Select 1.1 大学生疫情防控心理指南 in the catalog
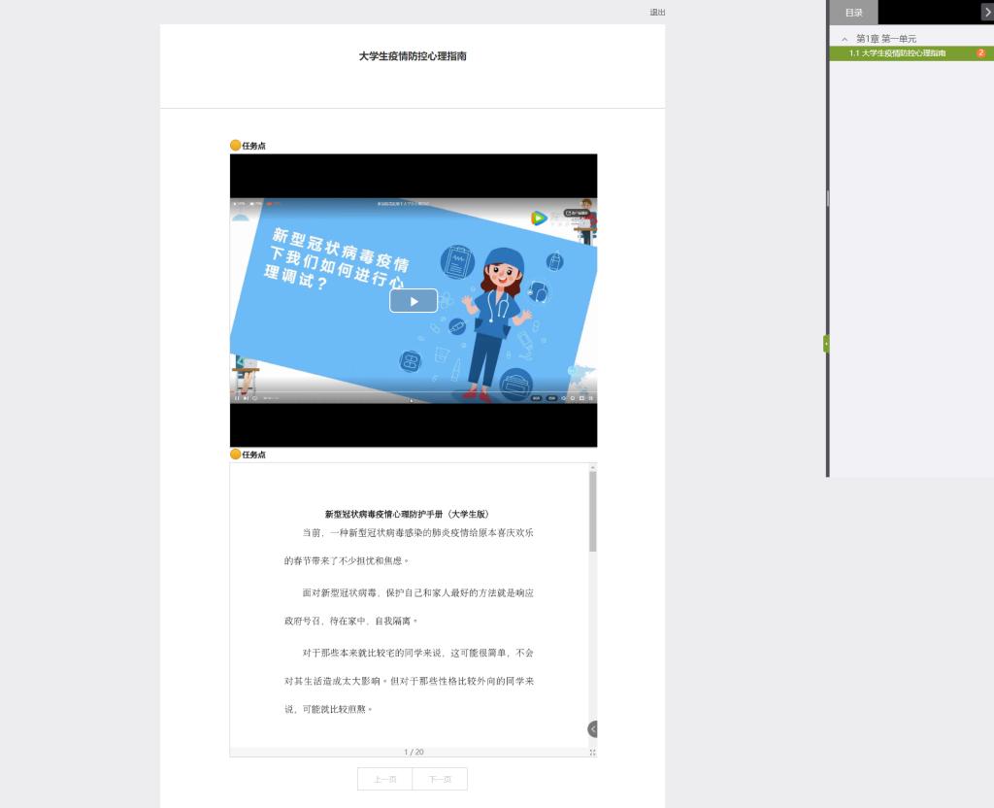 click(897, 53)
